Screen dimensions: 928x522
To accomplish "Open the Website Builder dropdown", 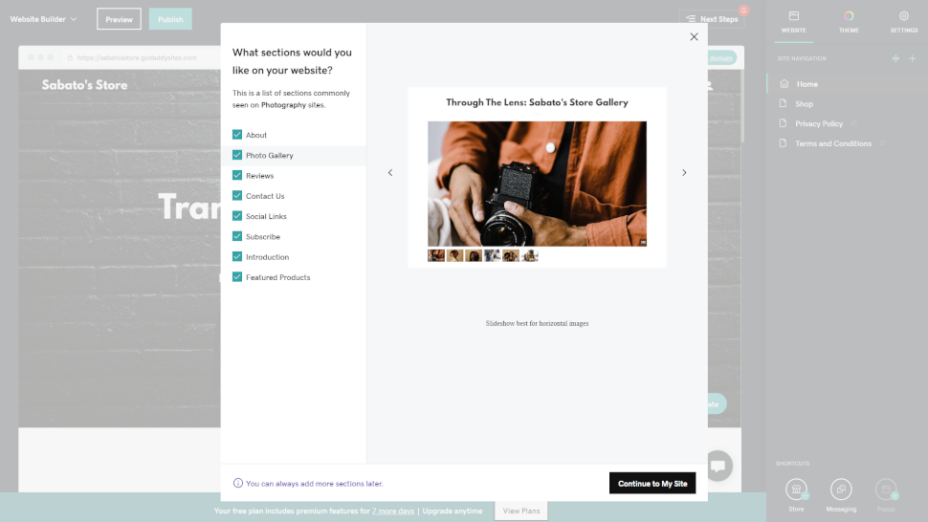I will coord(43,19).
